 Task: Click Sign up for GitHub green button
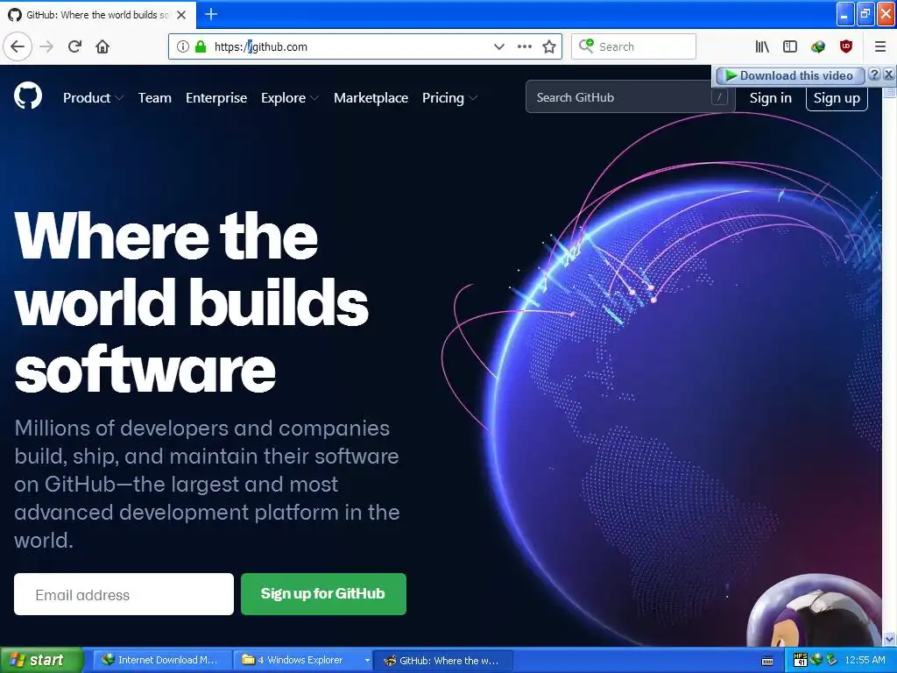coord(323,593)
